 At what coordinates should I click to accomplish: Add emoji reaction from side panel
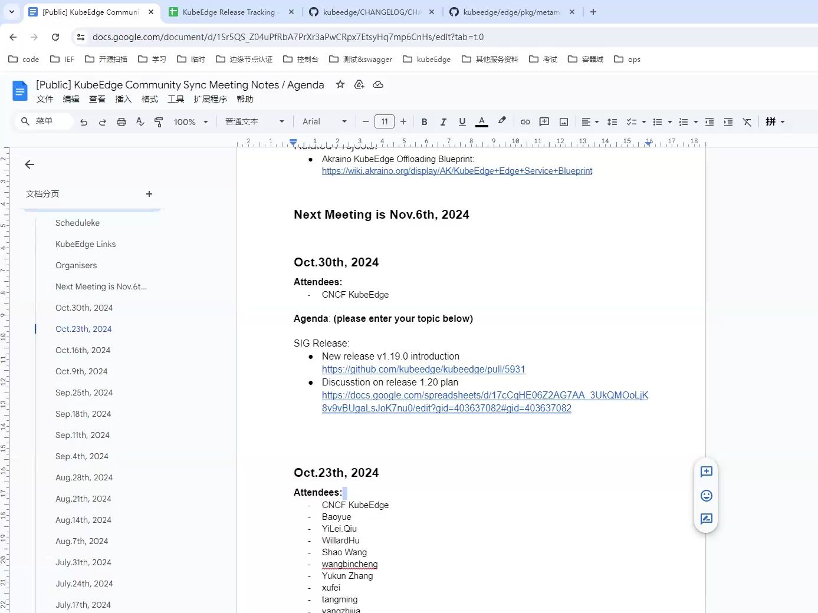click(x=706, y=495)
